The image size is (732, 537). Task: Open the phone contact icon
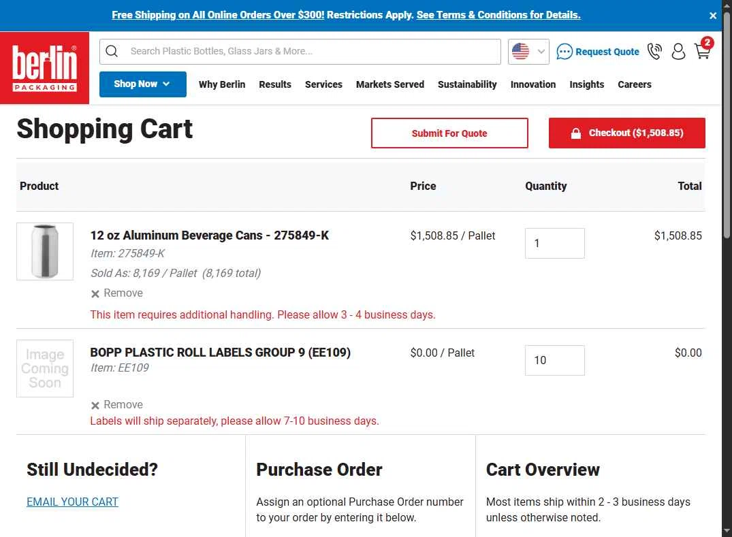(x=654, y=51)
